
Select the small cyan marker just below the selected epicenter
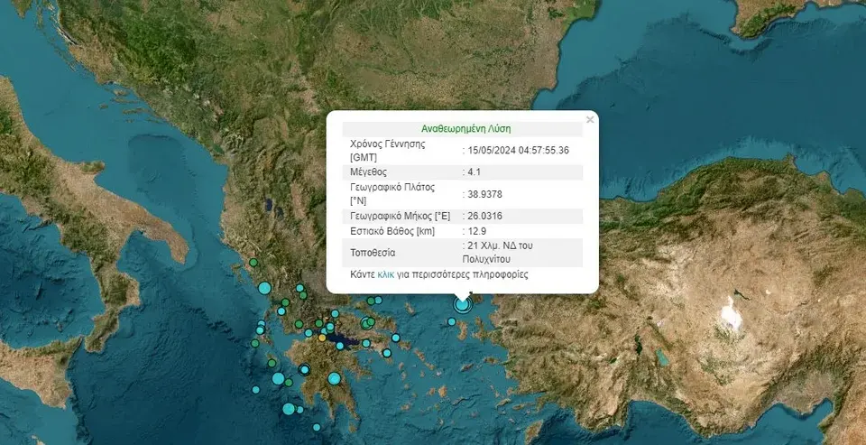pyautogui.click(x=451, y=321)
